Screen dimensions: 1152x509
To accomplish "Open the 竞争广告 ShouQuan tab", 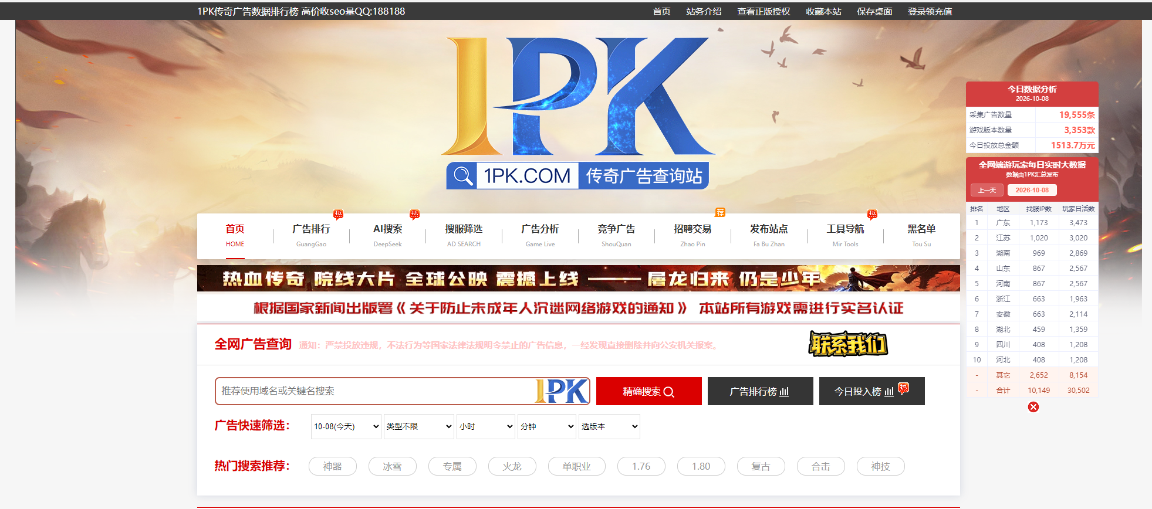I will 616,236.
